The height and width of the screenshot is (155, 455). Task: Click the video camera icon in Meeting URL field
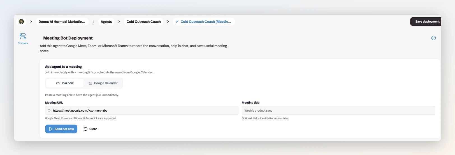point(50,111)
